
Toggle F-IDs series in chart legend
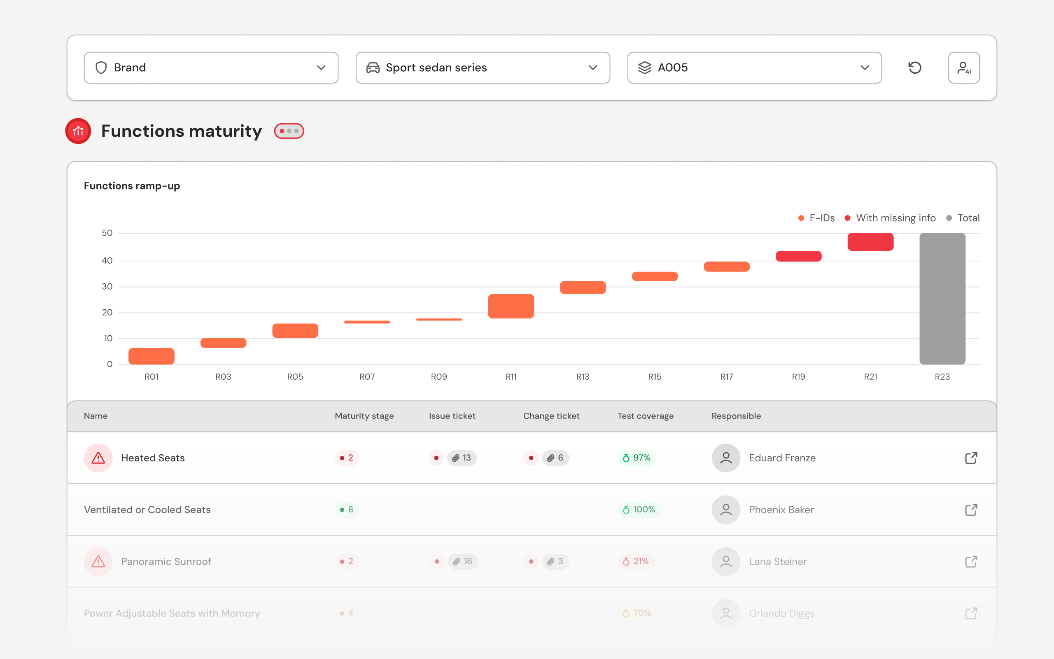816,218
